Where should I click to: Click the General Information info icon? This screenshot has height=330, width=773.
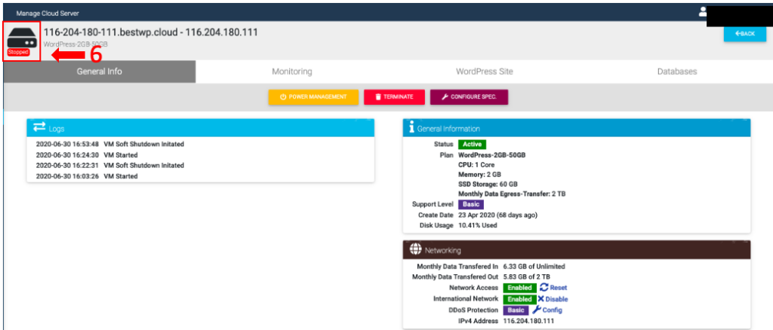[411, 128]
